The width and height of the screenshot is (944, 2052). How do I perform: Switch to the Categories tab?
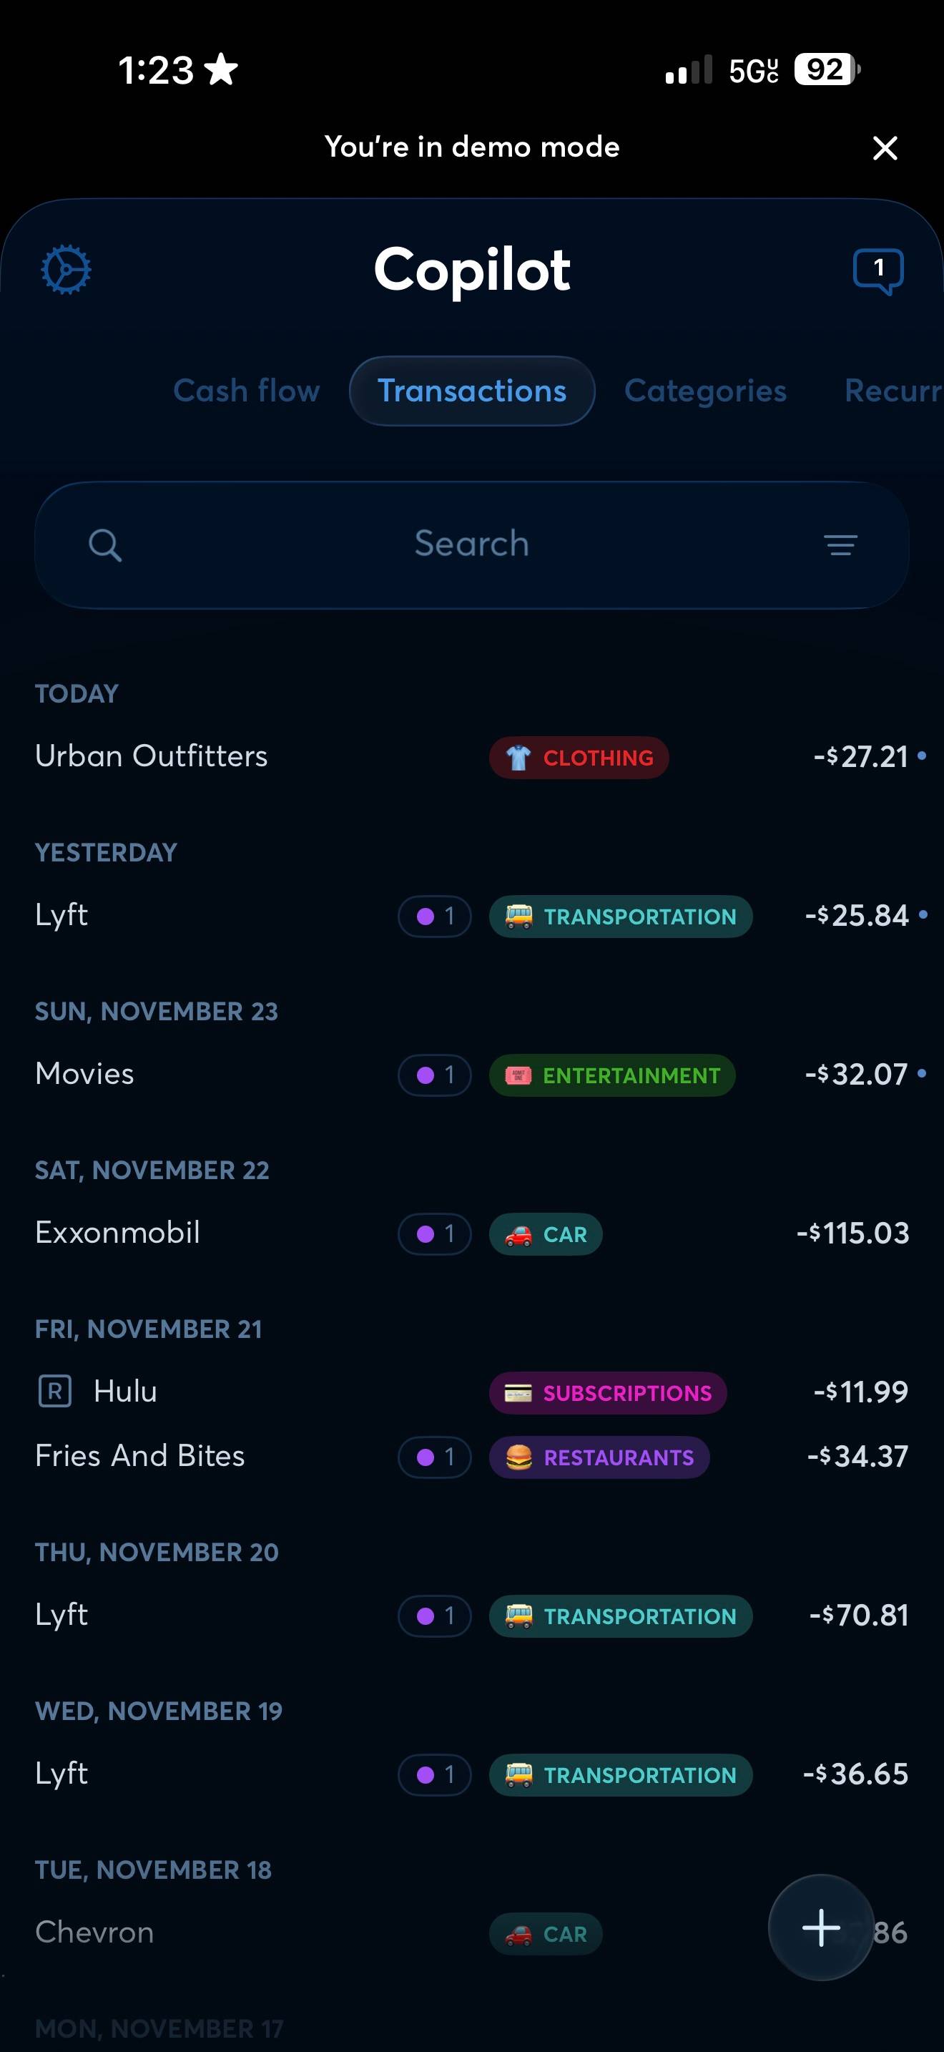[x=705, y=391]
